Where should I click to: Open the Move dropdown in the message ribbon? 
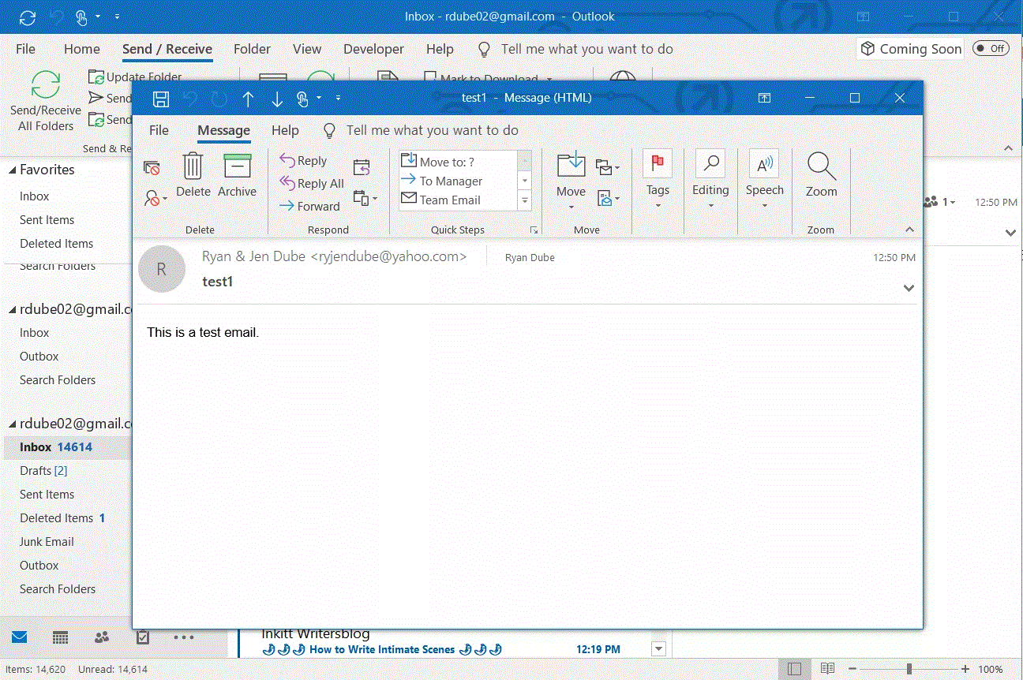[x=571, y=181]
